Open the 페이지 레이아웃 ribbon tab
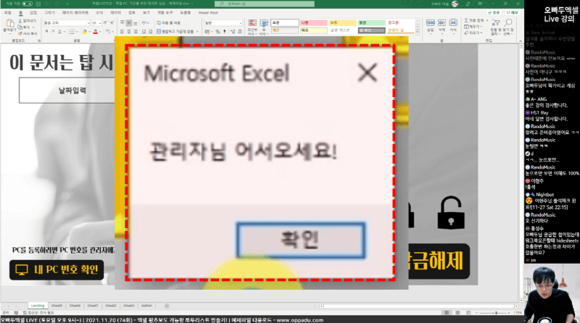 point(75,12)
